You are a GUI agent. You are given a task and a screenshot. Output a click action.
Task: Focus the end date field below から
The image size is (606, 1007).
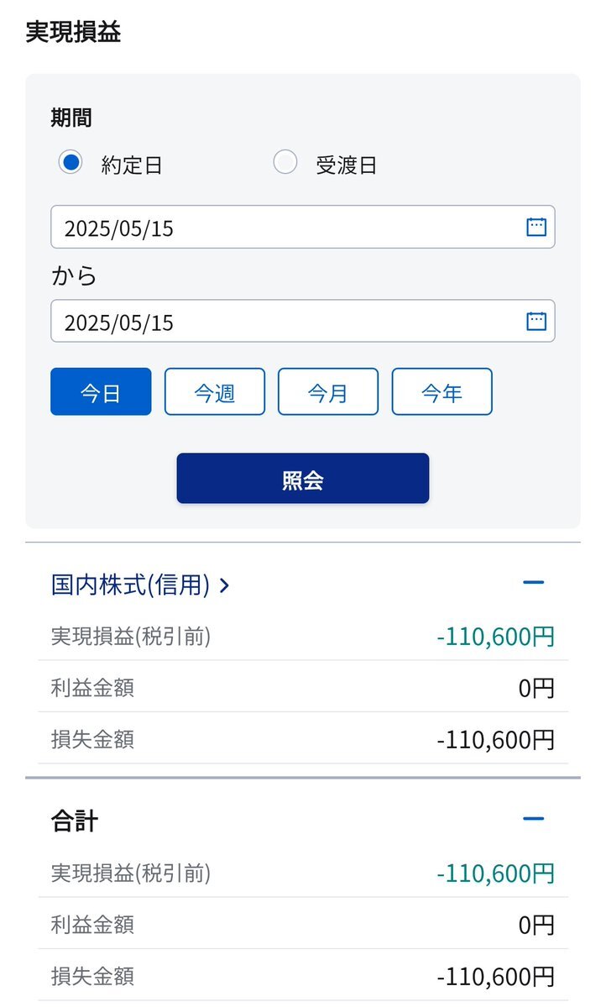point(303,321)
